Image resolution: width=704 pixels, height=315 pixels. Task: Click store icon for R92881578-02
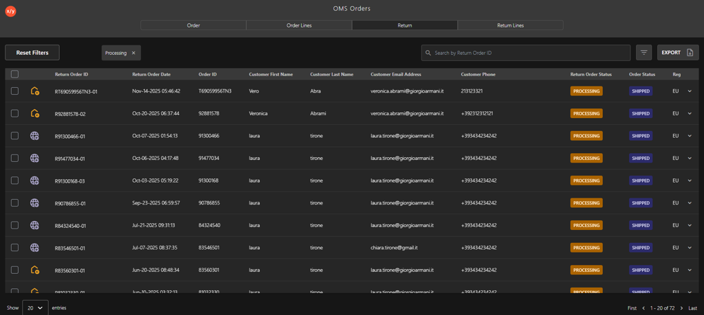[34, 113]
